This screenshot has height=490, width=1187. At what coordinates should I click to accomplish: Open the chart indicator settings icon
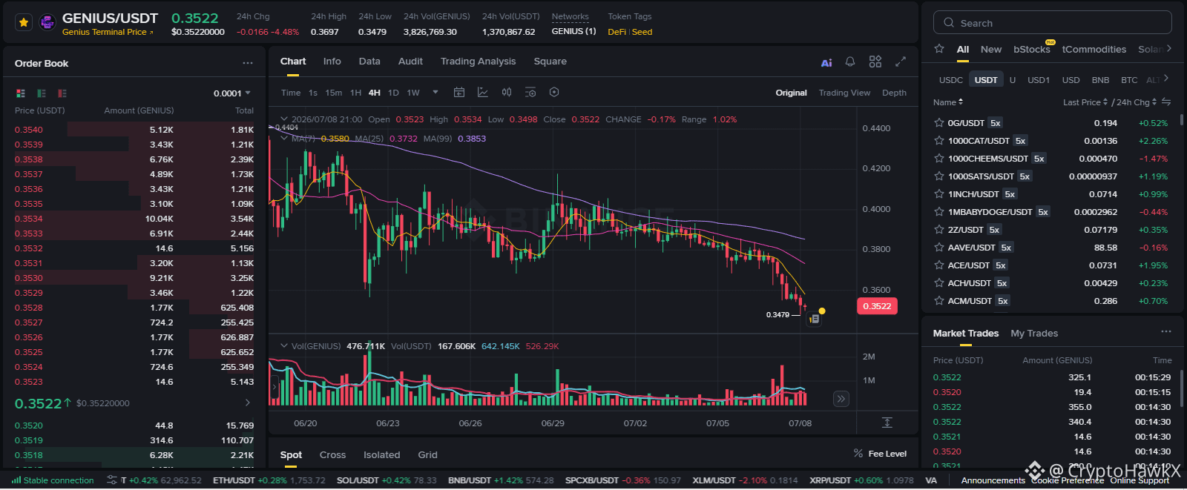pos(530,93)
